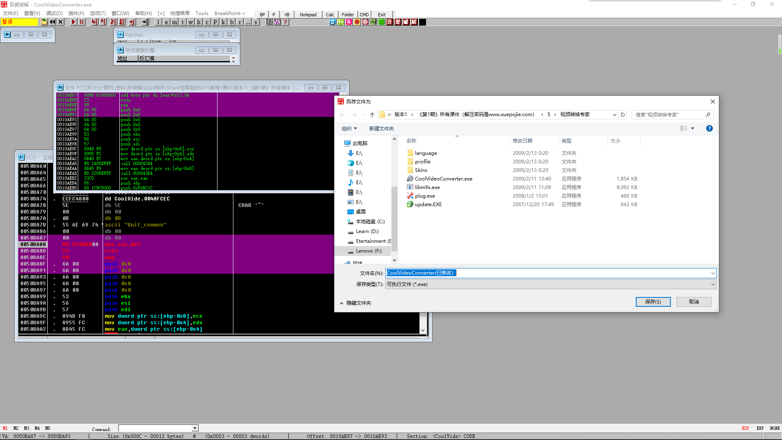The image size is (782, 440).
Task: Open the save type dropdown list
Action: click(713, 284)
